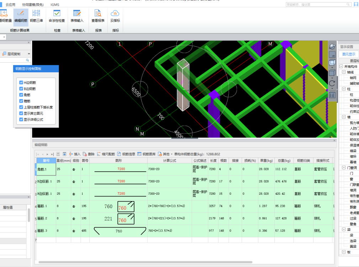This screenshot has width=359, height=267.
Task: Open 查看报表 report viewer
Action: (98, 16)
